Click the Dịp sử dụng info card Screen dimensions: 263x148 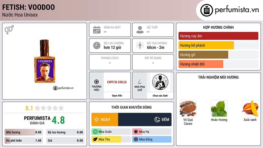click(x=153, y=62)
